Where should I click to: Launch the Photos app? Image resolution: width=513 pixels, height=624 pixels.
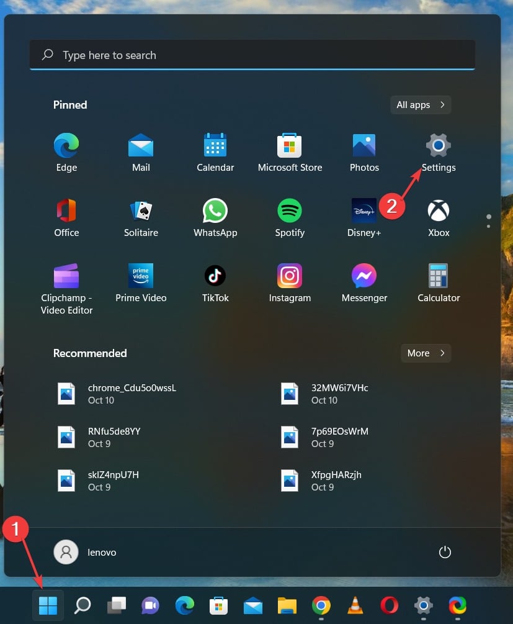[x=364, y=152]
